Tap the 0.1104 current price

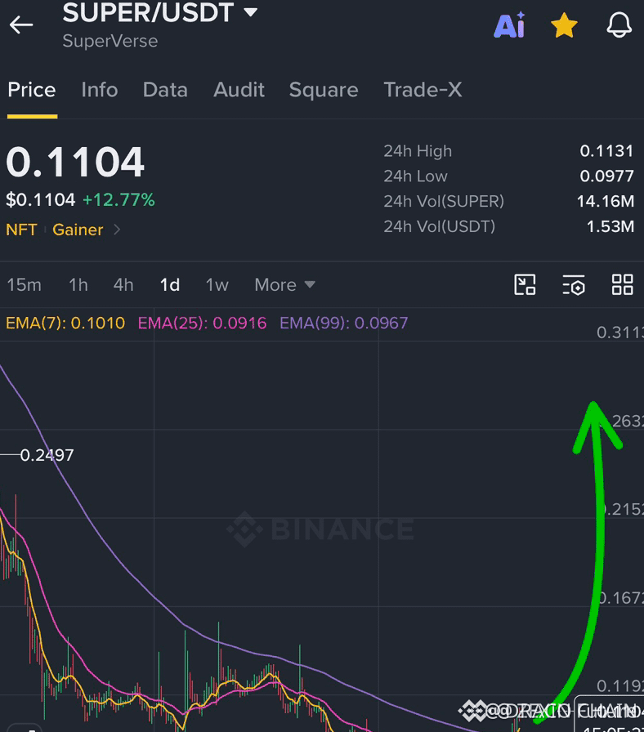[x=75, y=162]
